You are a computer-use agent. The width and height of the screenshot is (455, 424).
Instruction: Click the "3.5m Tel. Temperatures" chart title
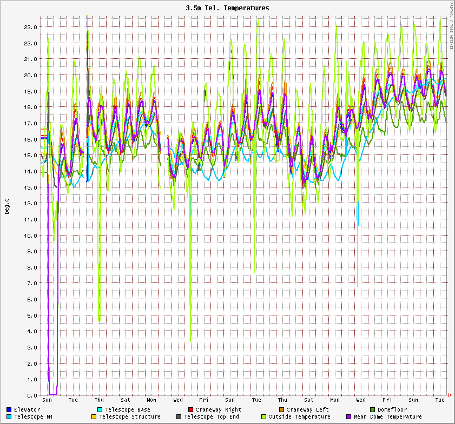click(227, 8)
